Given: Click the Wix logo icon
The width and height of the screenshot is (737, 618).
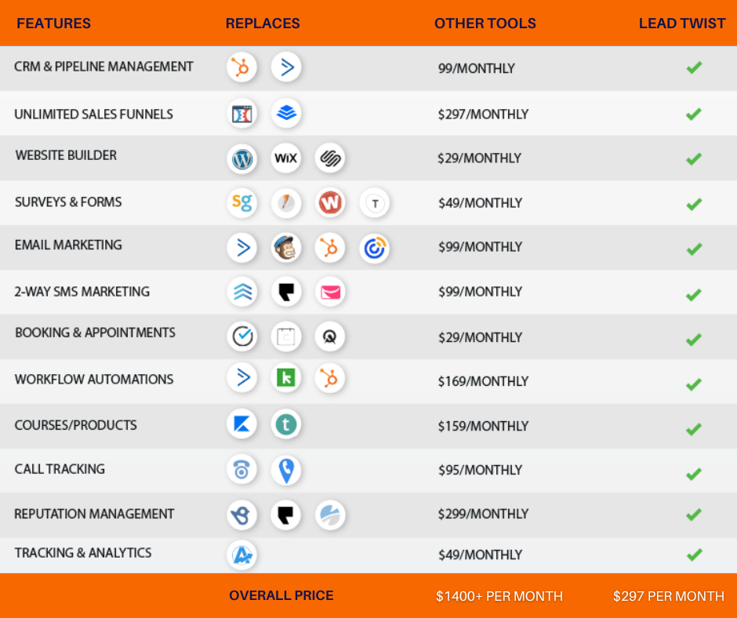Looking at the screenshot, I should click(286, 158).
